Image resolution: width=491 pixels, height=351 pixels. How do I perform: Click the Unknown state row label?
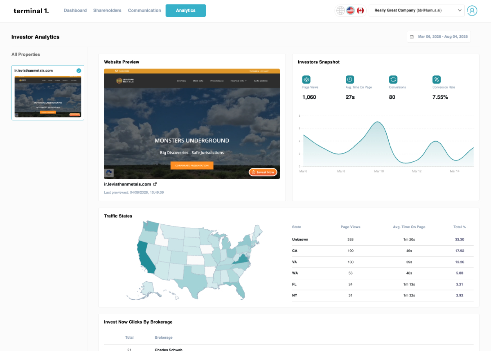[x=300, y=240]
